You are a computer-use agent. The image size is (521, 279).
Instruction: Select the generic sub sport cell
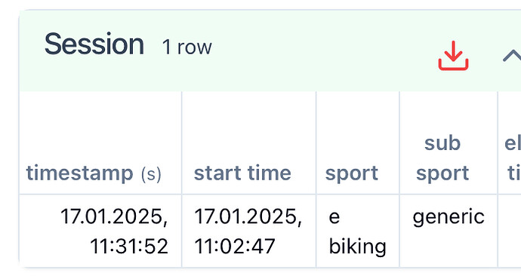[x=449, y=231]
